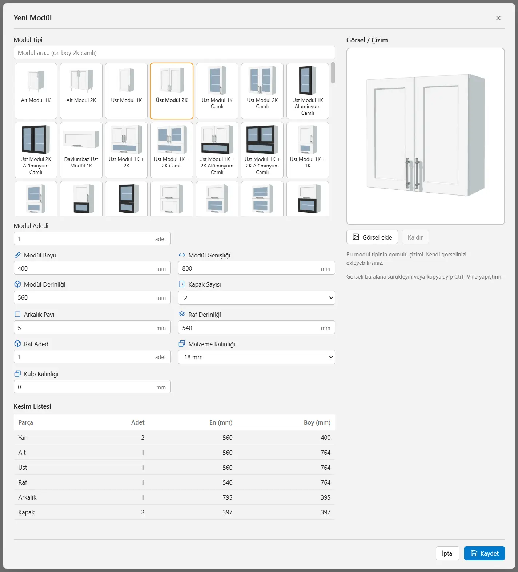
Task: Choose Üst Modül 1K Alüminyum Camlı
Action: tap(308, 91)
